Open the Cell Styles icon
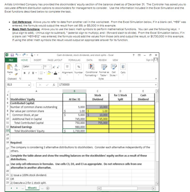190x192 pixels. point(114,67)
